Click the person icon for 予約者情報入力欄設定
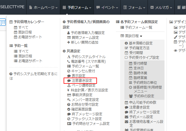186x131 pixels. point(69,33)
